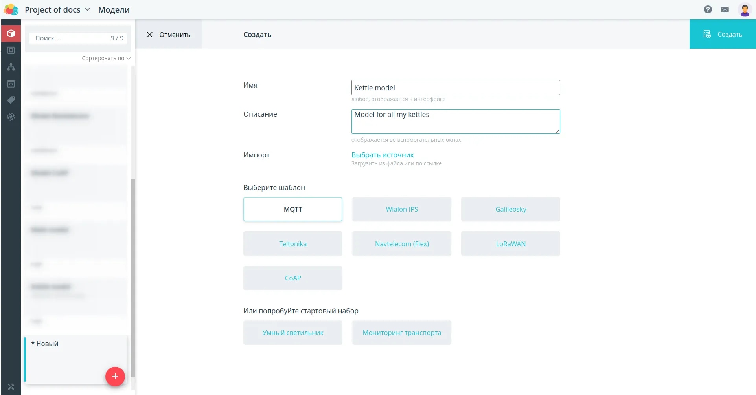Open the objects square icon in sidebar
The image size is (756, 395).
(11, 50)
